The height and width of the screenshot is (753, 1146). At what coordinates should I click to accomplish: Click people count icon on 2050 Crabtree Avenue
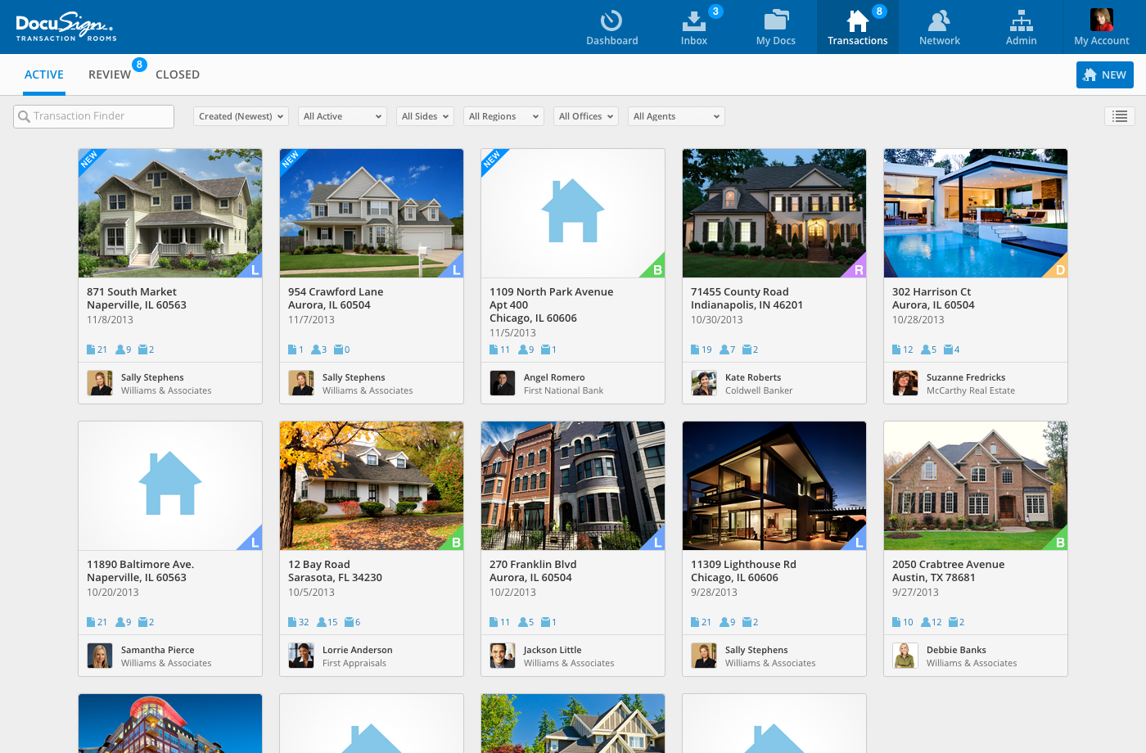tap(925, 622)
